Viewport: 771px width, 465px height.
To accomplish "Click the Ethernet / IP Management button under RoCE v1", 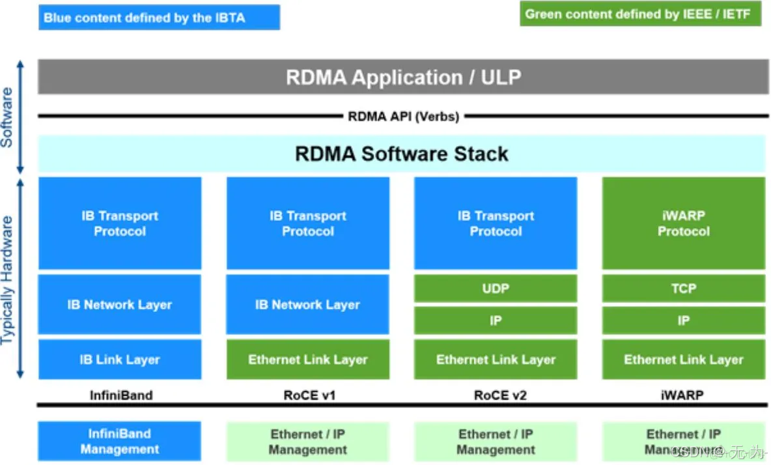I will [307, 441].
